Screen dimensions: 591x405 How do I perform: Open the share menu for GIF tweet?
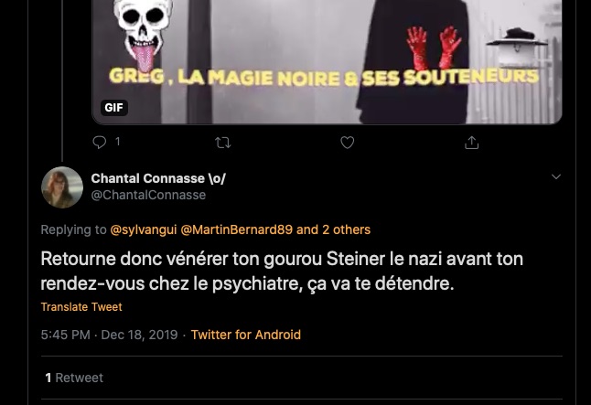pos(472,143)
